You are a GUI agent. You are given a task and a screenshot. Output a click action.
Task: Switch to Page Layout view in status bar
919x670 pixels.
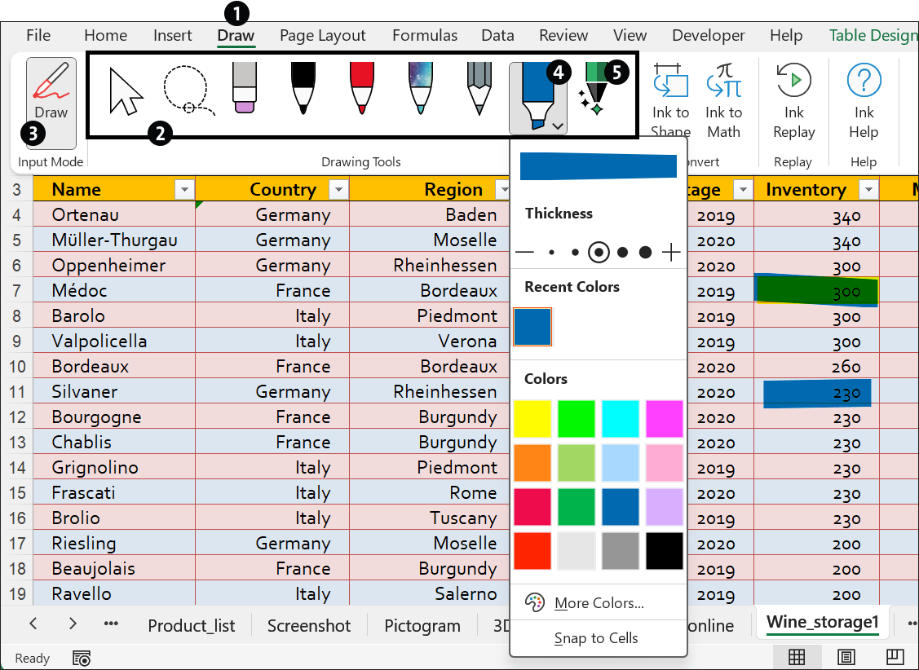pyautogui.click(x=846, y=658)
